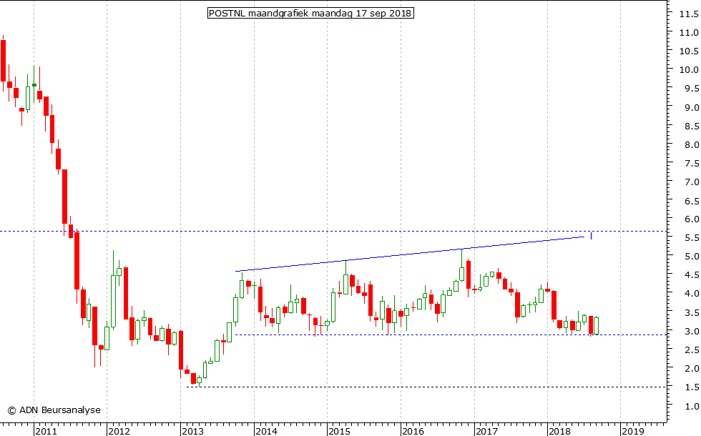Click the 3.5 price axis label

[x=692, y=313]
